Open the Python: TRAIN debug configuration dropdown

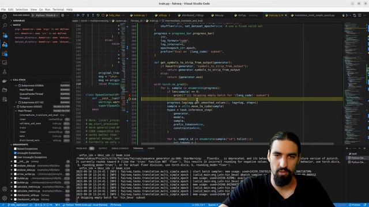[47, 16]
